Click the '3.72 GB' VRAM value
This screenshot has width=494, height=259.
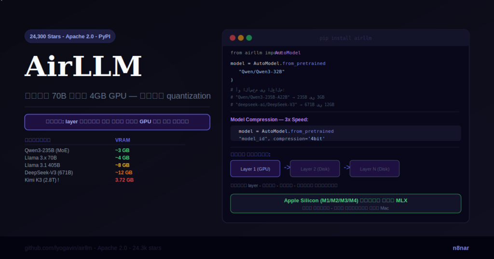pos(124,180)
